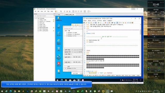Image resolution: width=165 pixels, height=93 pixels.
Task: Open Notepad2 View menu (보기)
Action: click(x=94, y=21)
